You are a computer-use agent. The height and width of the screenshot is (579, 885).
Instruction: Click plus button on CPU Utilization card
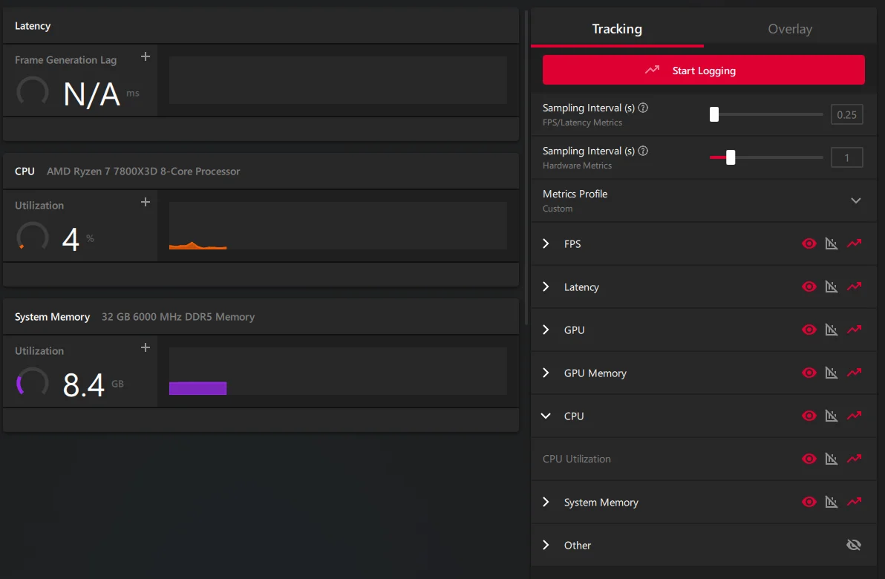tap(145, 202)
